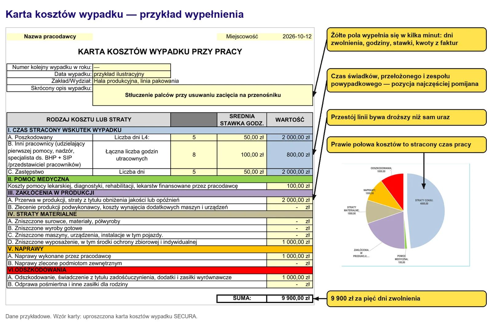This screenshot has width=492, height=324.
Task: Click the 'Czas świadków, przełożonego' callout box
Action: pos(407,80)
